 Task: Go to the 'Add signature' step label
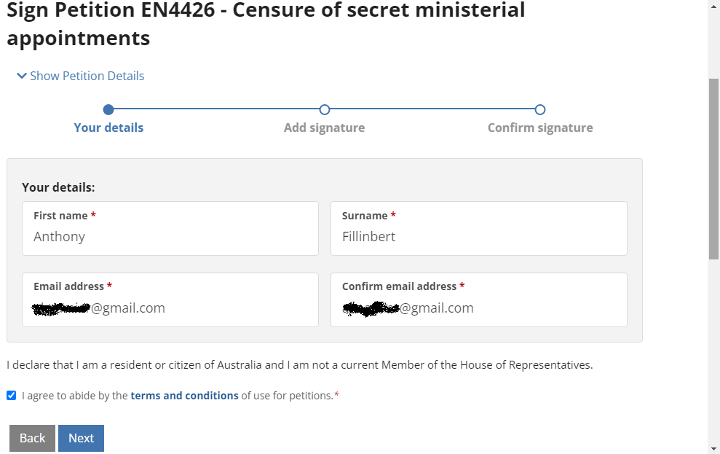coord(324,128)
